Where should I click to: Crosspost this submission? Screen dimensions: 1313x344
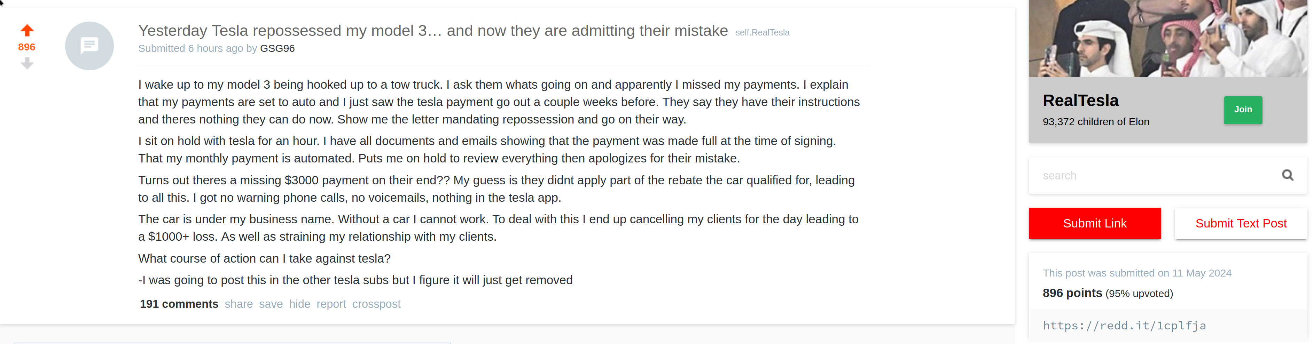(376, 304)
